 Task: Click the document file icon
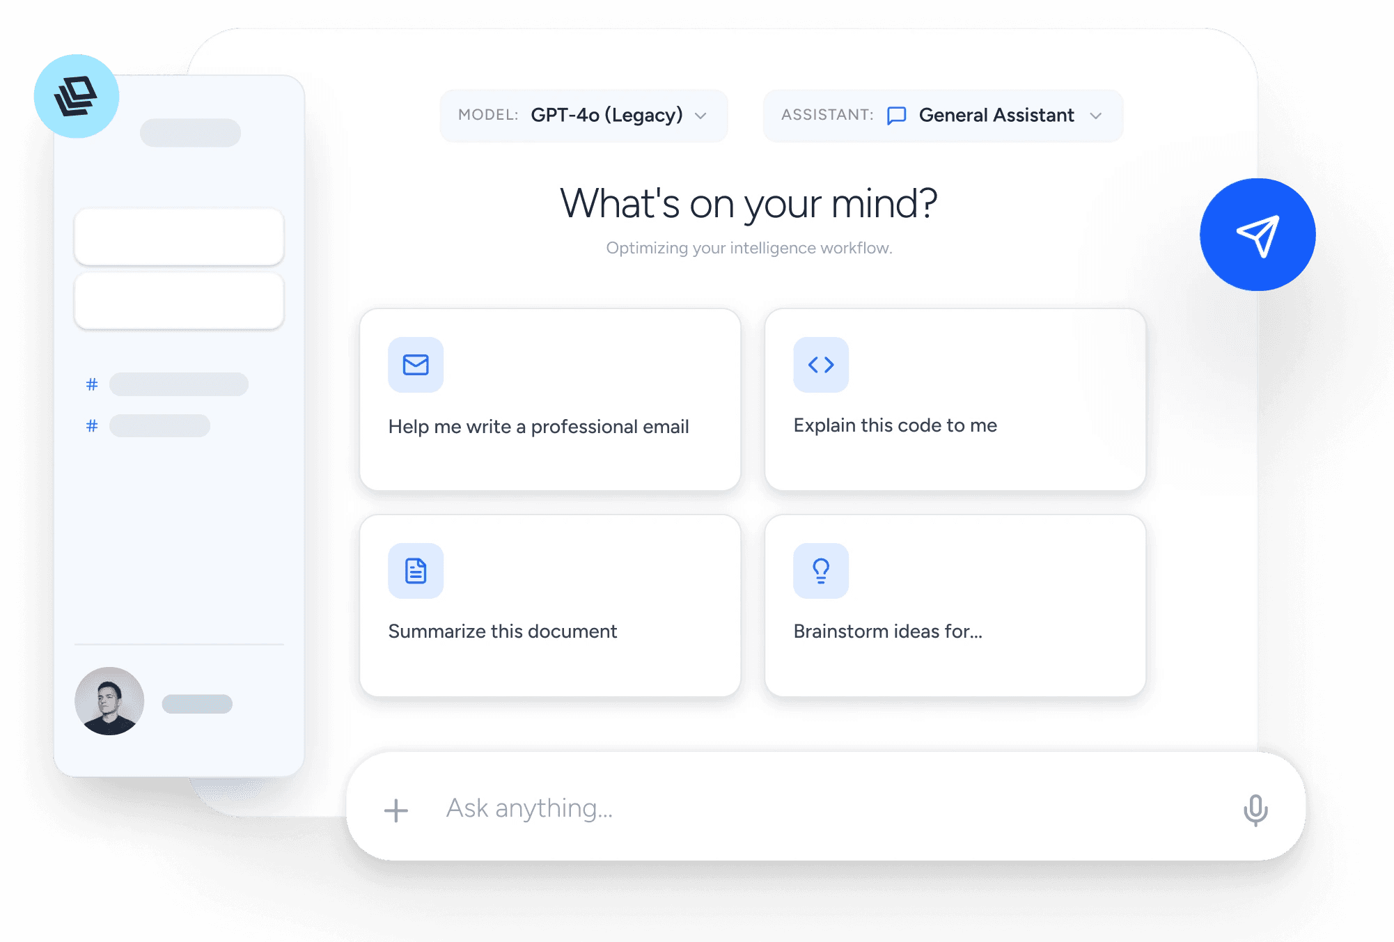click(416, 571)
